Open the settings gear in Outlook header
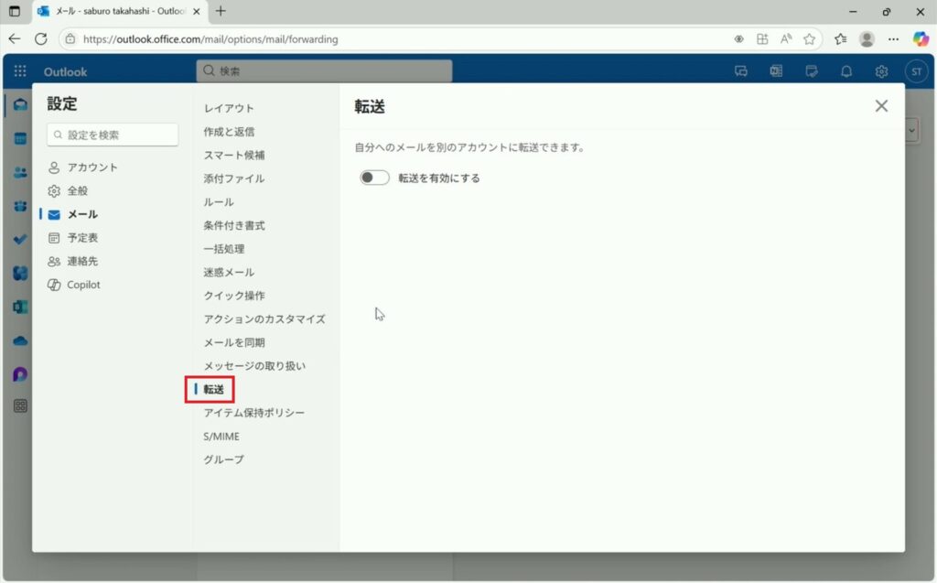Screen dimensions: 937x583 (x=881, y=71)
